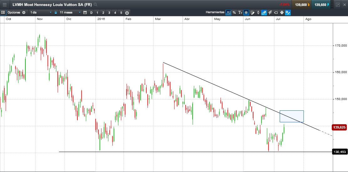Image resolution: width=348 pixels, height=172 pixels.
Task: Open the hamburger menu
Action: tap(5, 5)
